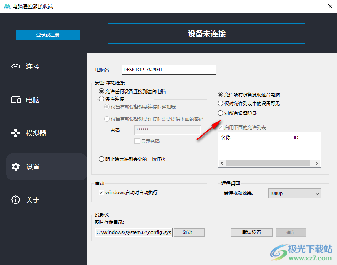Open the 1080p video quality dropdown
The height and width of the screenshot is (265, 337).
pos(294,193)
